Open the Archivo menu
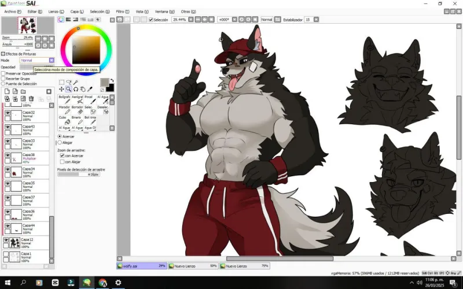463x289 pixels. click(13, 12)
